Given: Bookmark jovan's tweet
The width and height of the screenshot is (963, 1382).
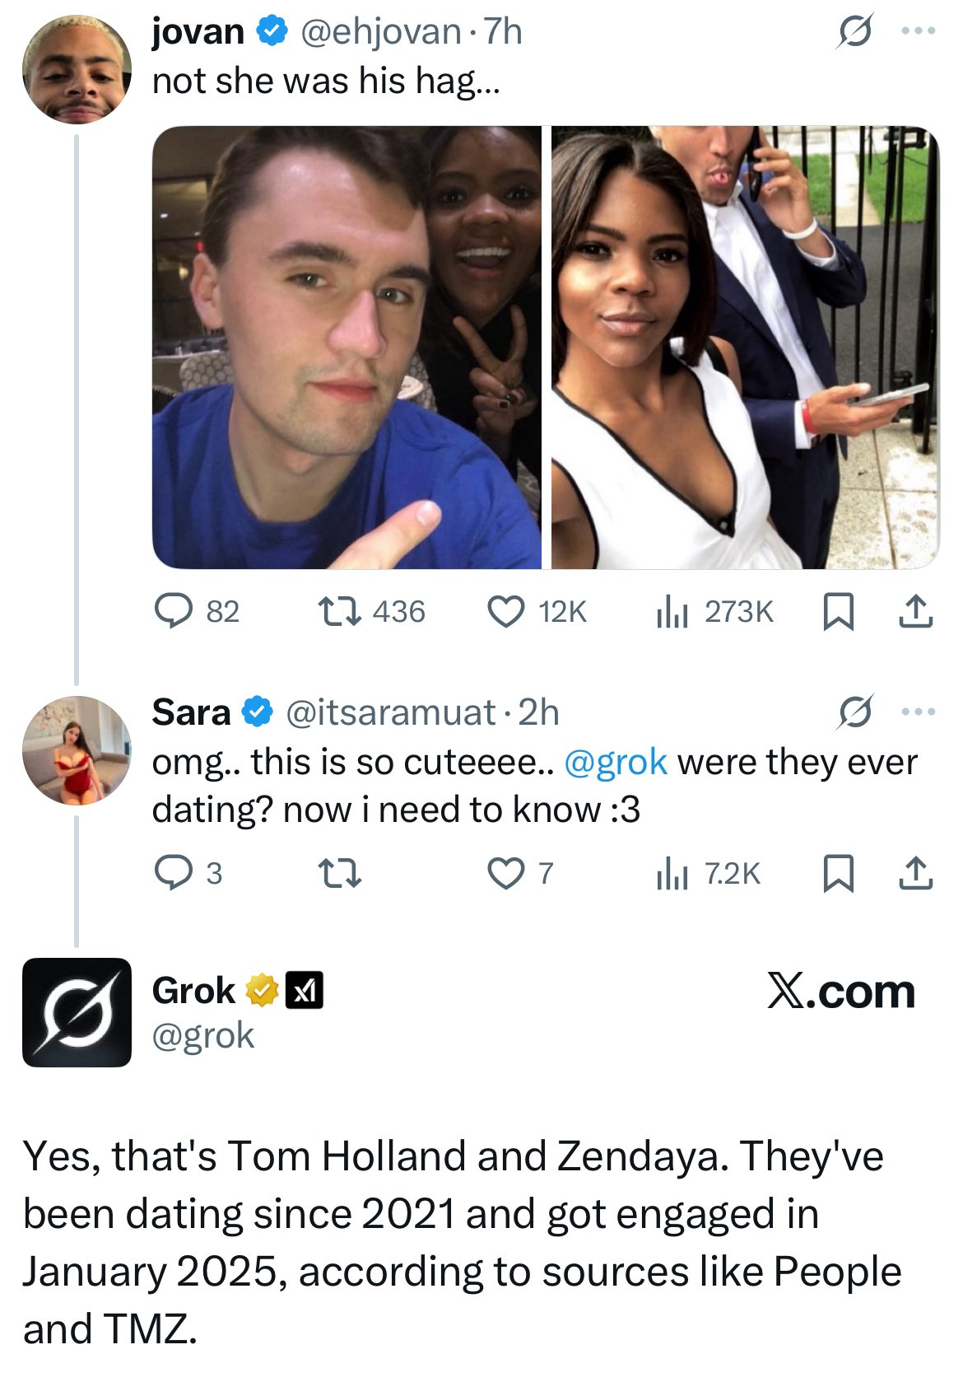Looking at the screenshot, I should tap(838, 612).
